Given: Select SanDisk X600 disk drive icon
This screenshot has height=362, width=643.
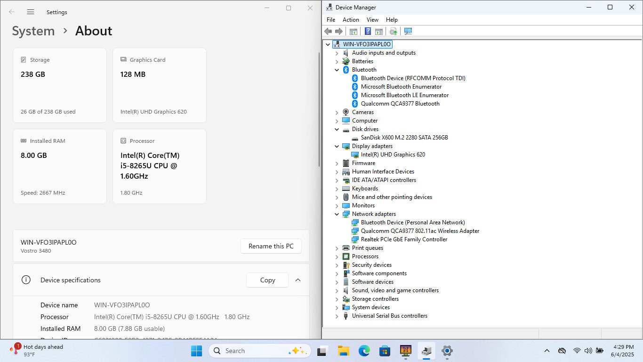Looking at the screenshot, I should point(355,138).
